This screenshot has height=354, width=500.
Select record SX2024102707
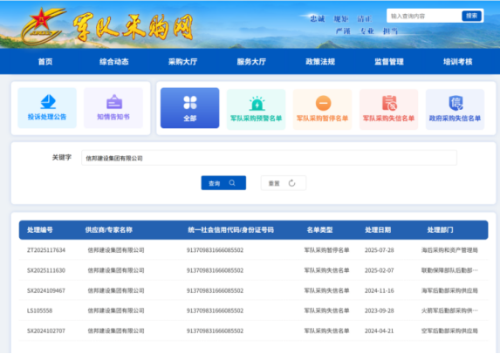[46, 330]
